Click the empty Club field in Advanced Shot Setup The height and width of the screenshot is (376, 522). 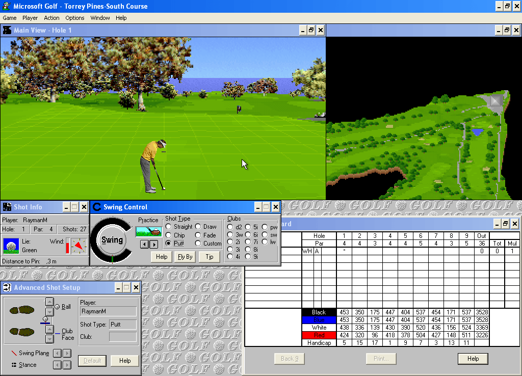point(122,336)
